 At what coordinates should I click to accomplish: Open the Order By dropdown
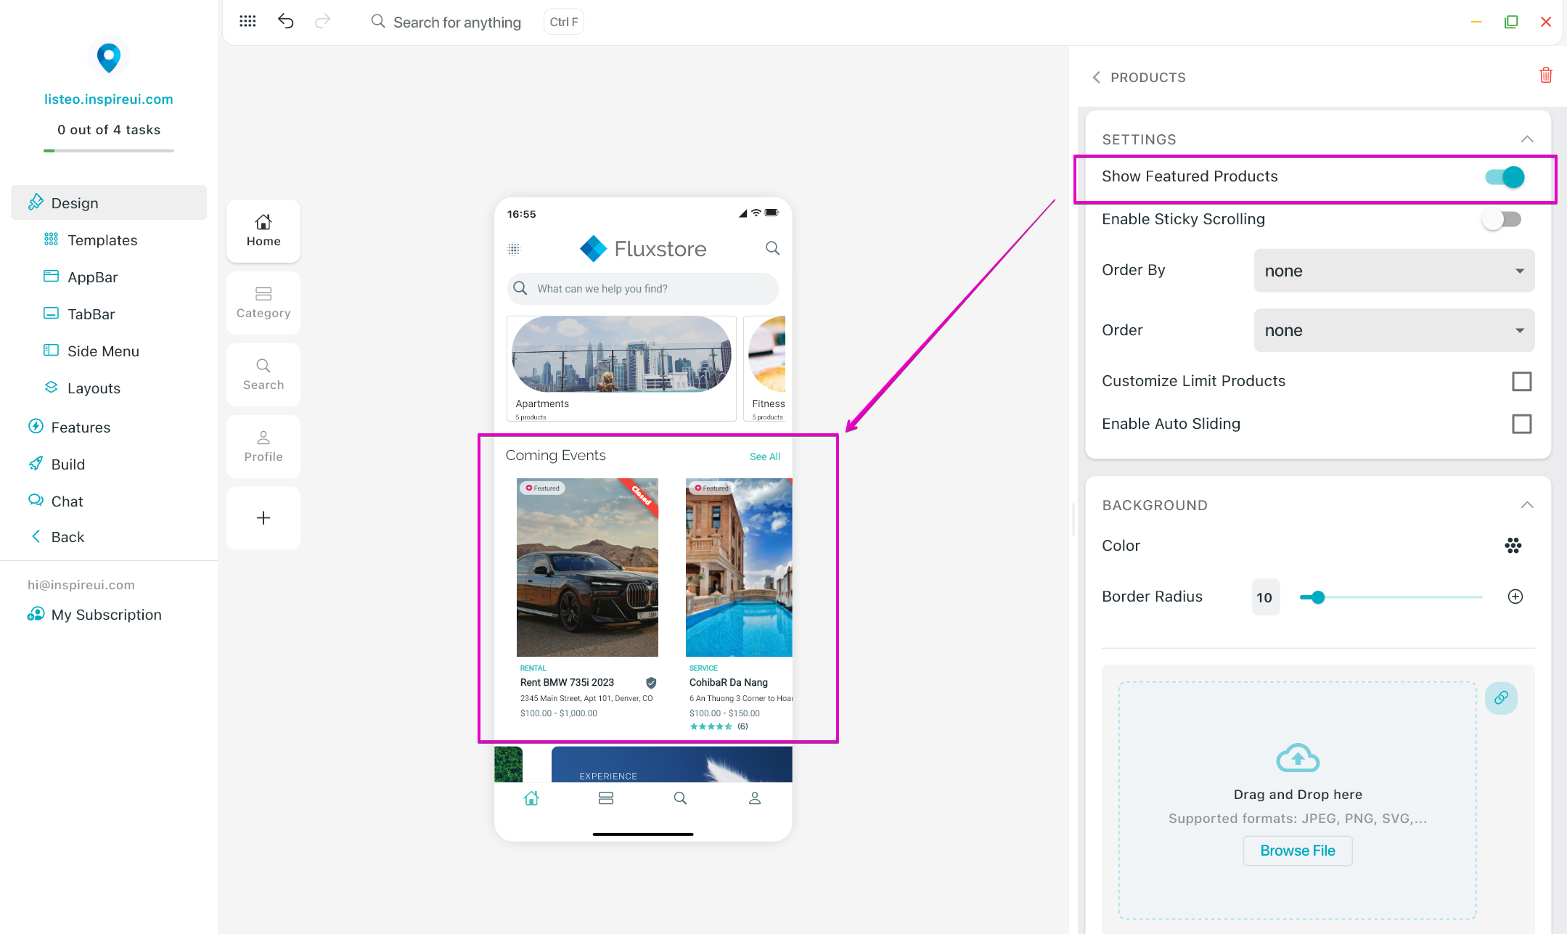[1394, 271]
